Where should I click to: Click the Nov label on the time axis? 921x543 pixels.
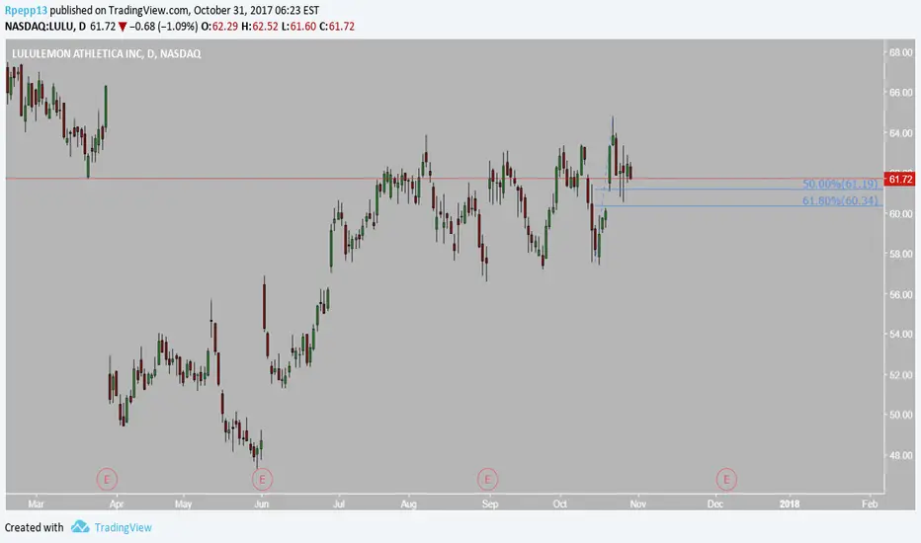click(x=638, y=504)
